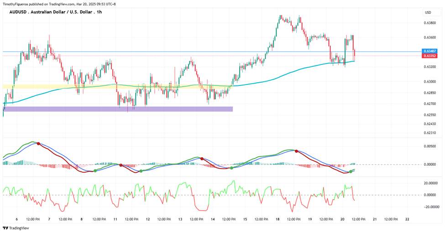Click the red MACD dot near the 13th
445x233 pixels.
point(202,159)
